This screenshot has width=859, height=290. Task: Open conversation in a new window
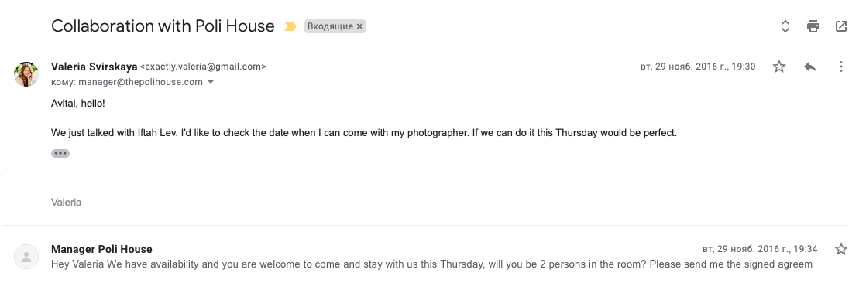(x=841, y=26)
